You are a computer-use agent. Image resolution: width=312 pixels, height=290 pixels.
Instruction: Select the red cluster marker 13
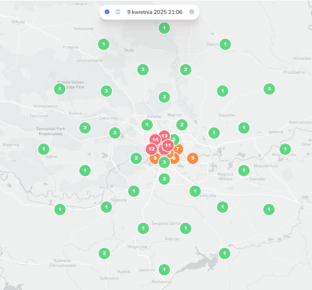[165, 135]
